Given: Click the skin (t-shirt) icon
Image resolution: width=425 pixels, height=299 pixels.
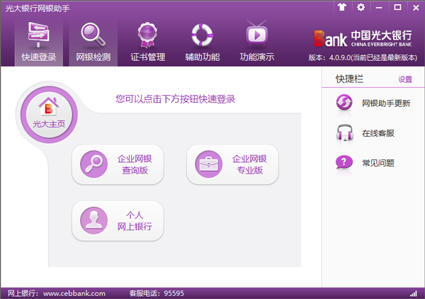Looking at the screenshot, I should [x=342, y=7].
